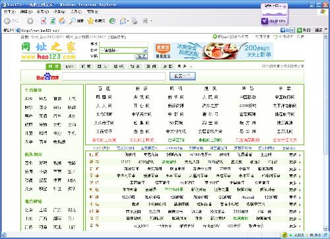The image size is (330, 239).
Task: Open the History green clock icon
Action: pyautogui.click(x=112, y=21)
